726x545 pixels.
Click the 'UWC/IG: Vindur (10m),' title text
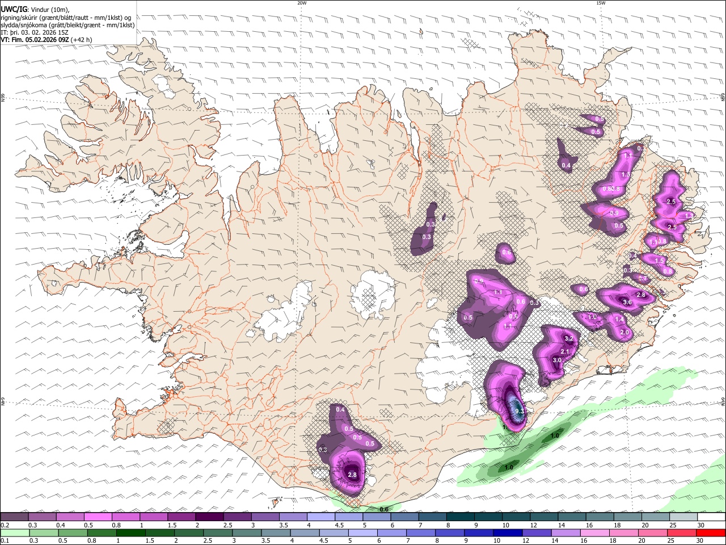pyautogui.click(x=35, y=9)
